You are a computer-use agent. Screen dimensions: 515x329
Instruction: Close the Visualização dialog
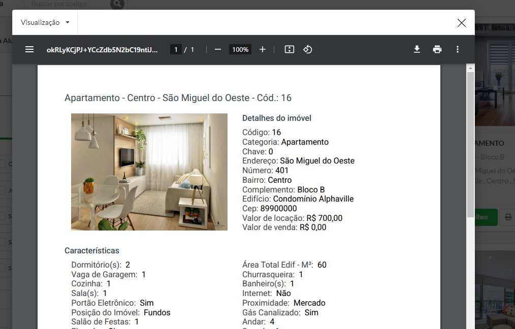462,23
